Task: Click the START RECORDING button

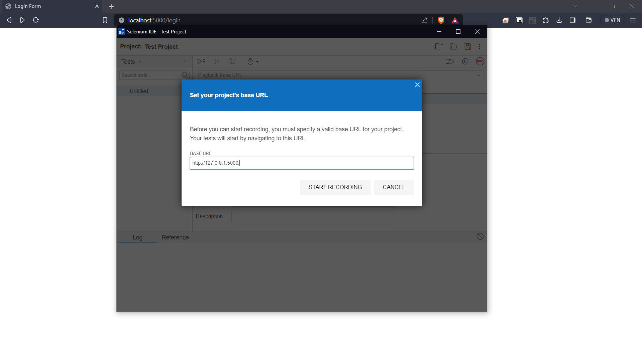Action: point(335,187)
